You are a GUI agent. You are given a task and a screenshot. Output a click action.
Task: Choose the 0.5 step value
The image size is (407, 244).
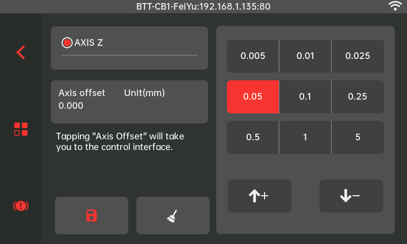pyautogui.click(x=253, y=137)
